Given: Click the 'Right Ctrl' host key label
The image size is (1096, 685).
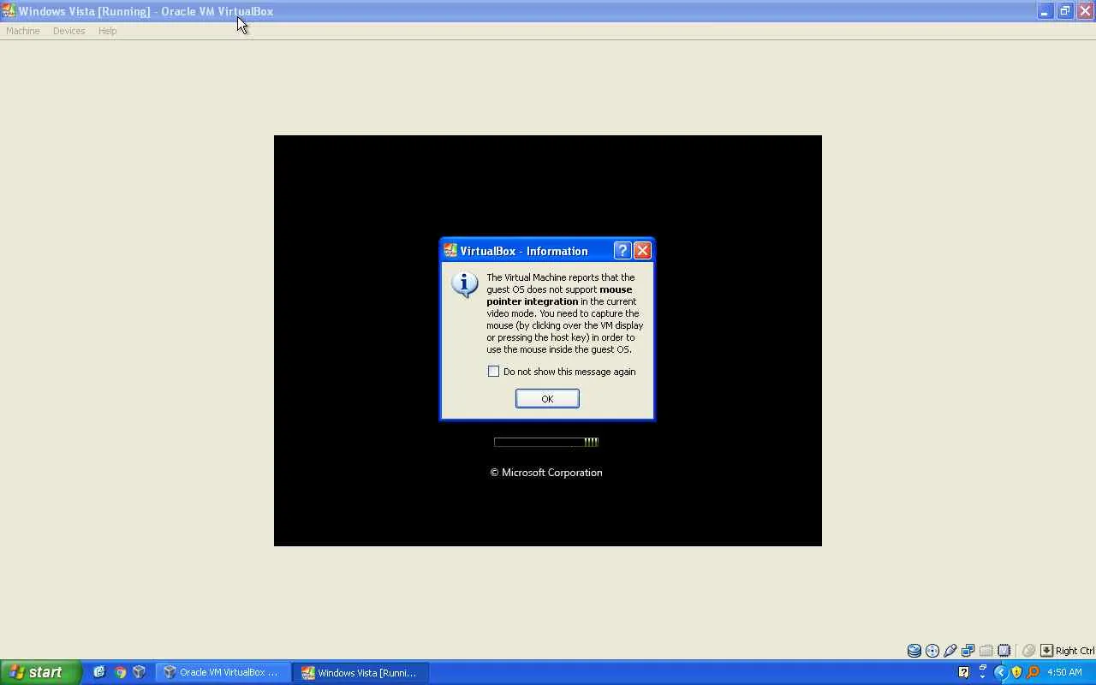Looking at the screenshot, I should click(x=1075, y=651).
